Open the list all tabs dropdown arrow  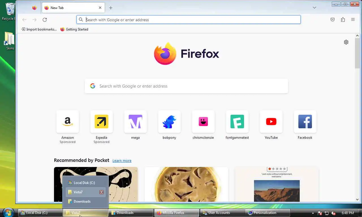(314, 8)
